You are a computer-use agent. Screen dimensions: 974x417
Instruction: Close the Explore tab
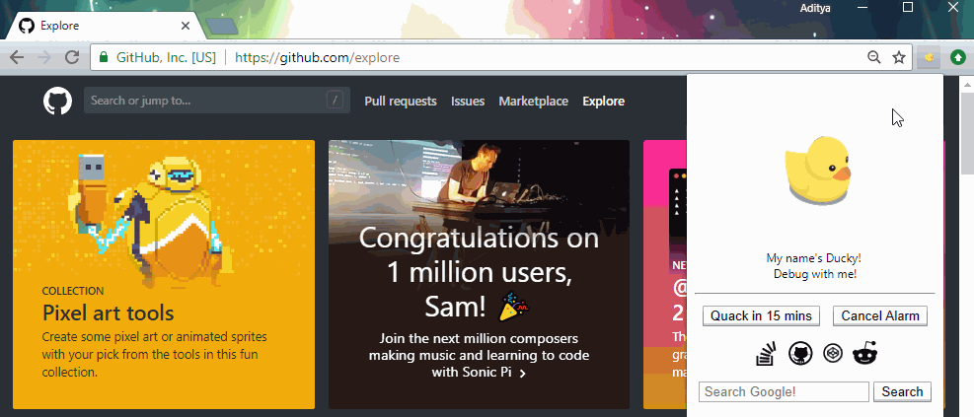coord(186,26)
